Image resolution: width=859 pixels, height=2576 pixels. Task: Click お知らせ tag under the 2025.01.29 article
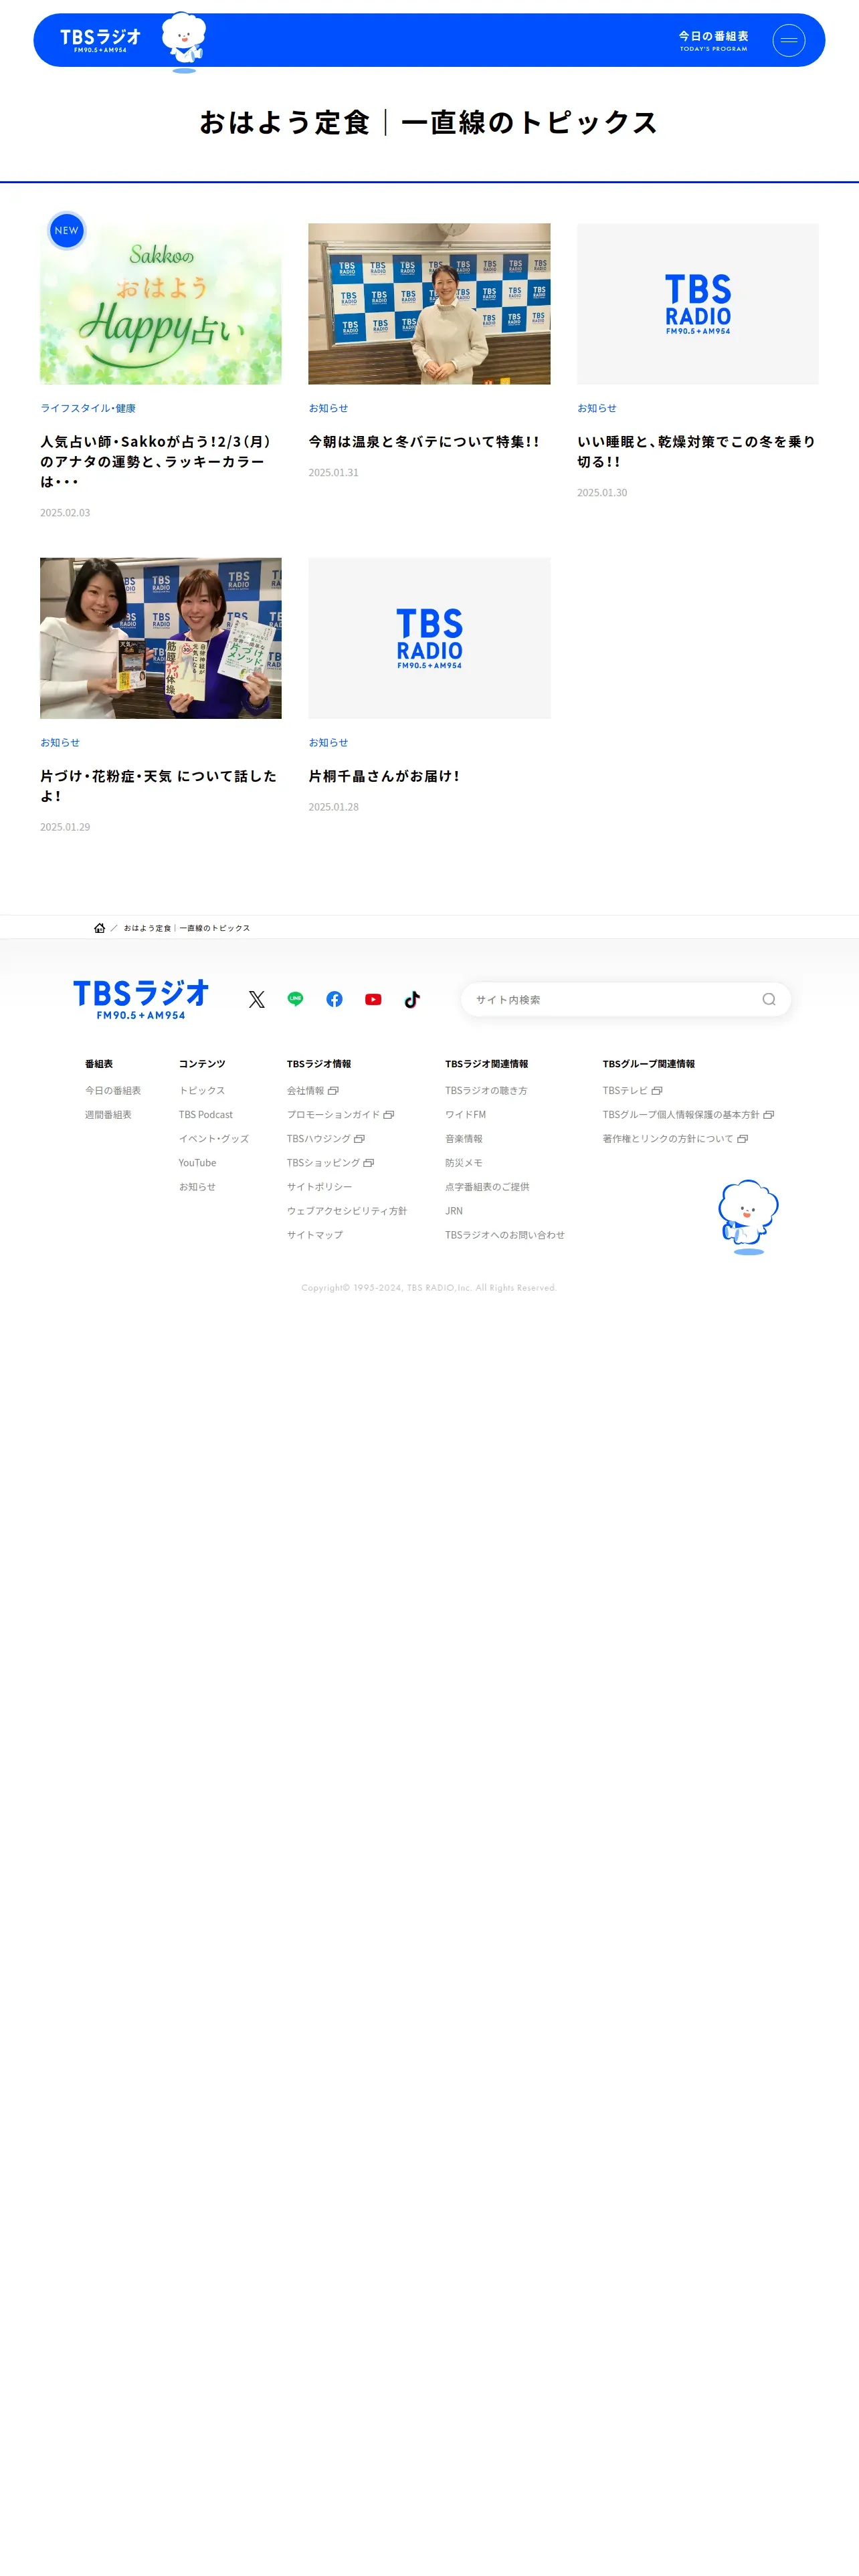pos(60,742)
